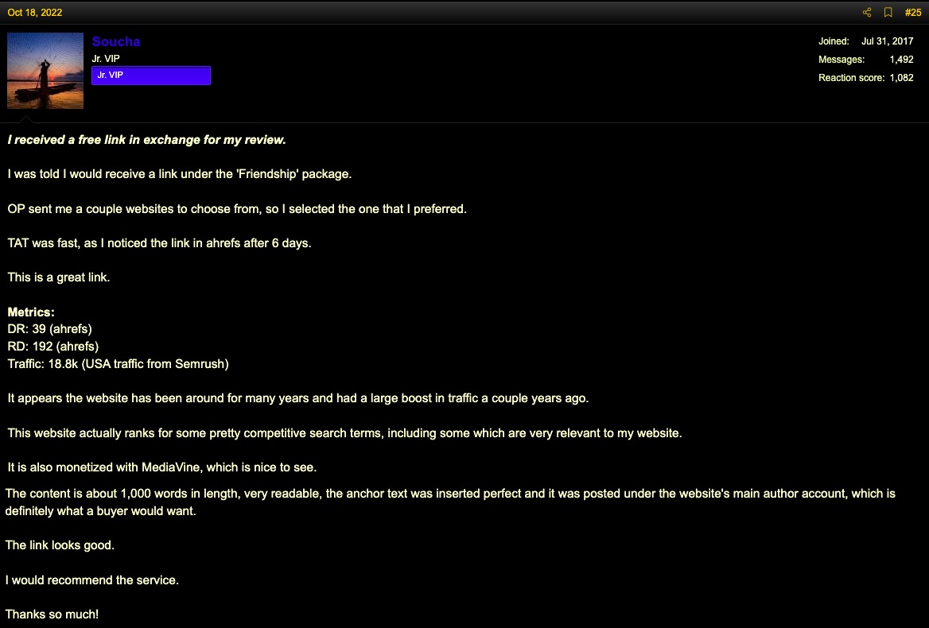929x628 pixels.
Task: Open the #25 post permalink
Action: pos(913,13)
